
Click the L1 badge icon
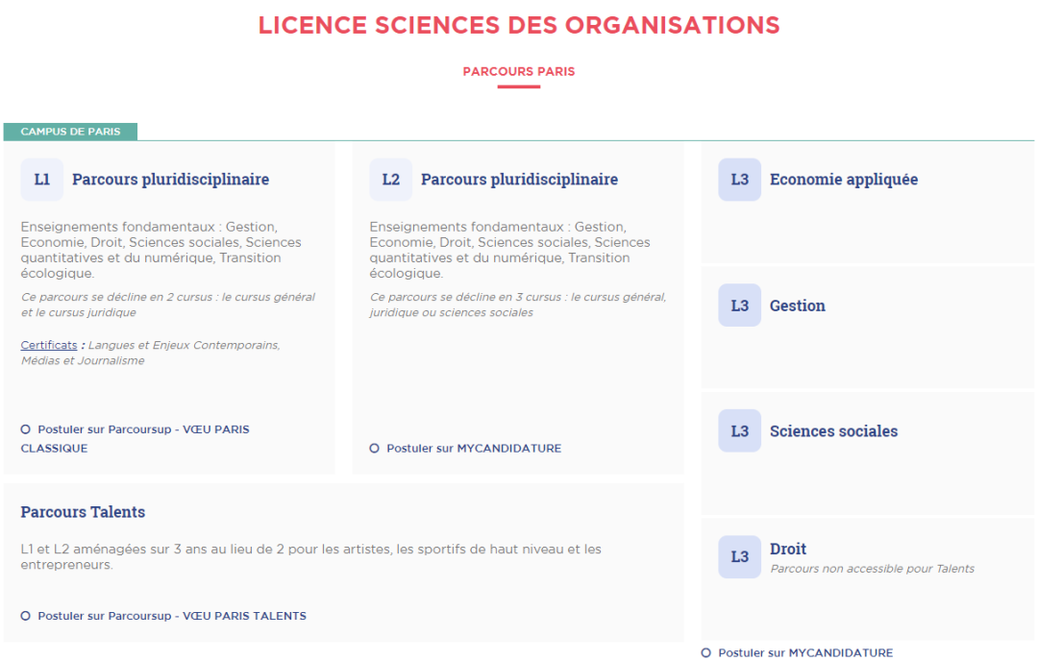pyautogui.click(x=41, y=180)
